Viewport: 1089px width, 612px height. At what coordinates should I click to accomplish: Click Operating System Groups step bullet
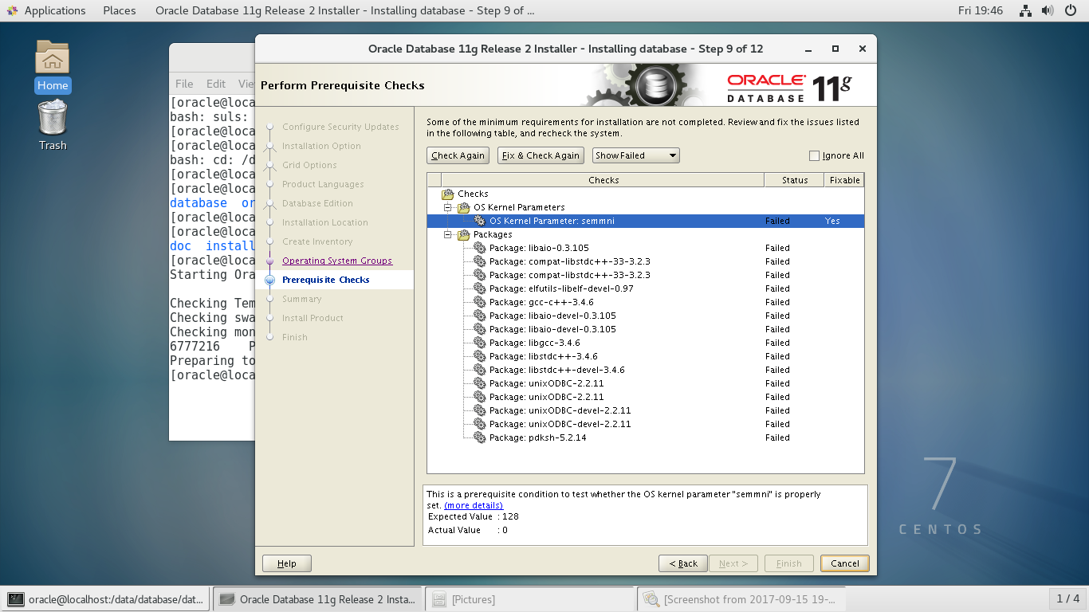[x=269, y=261]
